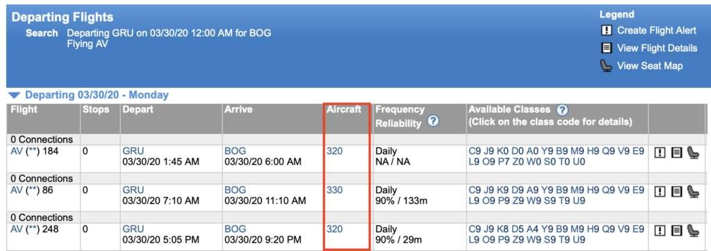The image size is (711, 251).
Task: Create flight alert for AV 248
Action: coord(660,231)
